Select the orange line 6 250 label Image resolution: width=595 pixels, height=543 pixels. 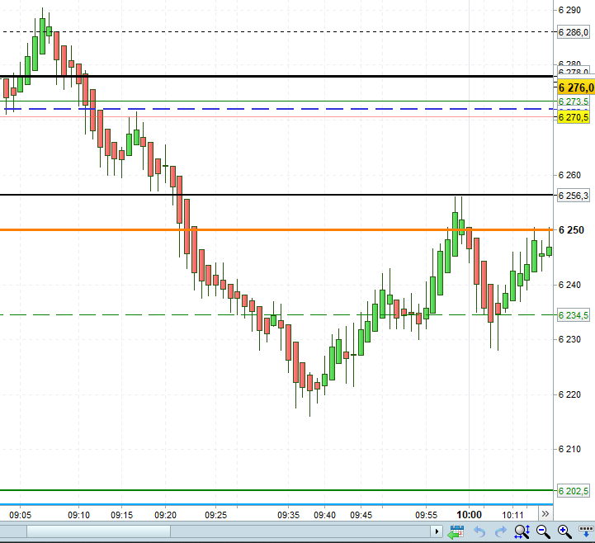tap(571, 230)
